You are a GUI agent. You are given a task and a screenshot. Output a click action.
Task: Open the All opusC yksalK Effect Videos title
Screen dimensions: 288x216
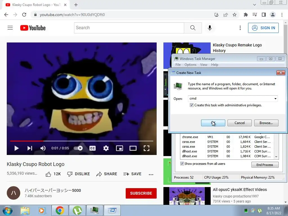[240, 190]
